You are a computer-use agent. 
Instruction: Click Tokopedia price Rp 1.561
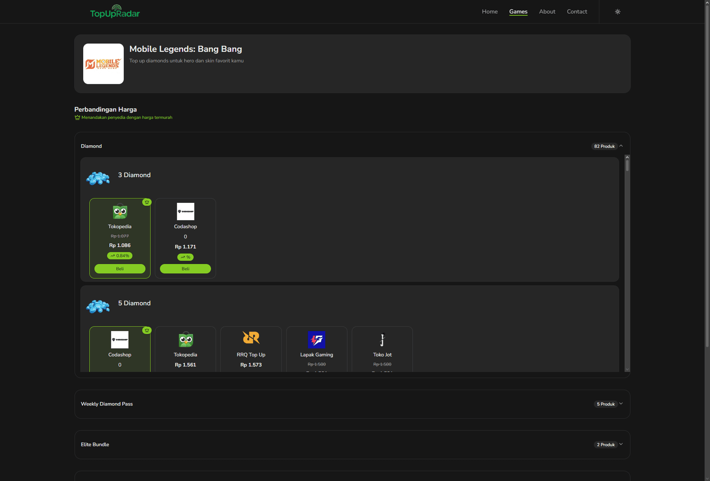click(x=185, y=365)
